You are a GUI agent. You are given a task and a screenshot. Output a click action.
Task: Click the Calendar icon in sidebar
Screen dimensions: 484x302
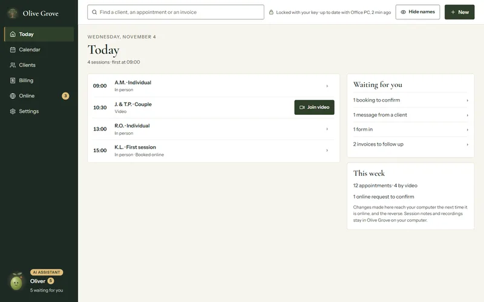coord(13,50)
